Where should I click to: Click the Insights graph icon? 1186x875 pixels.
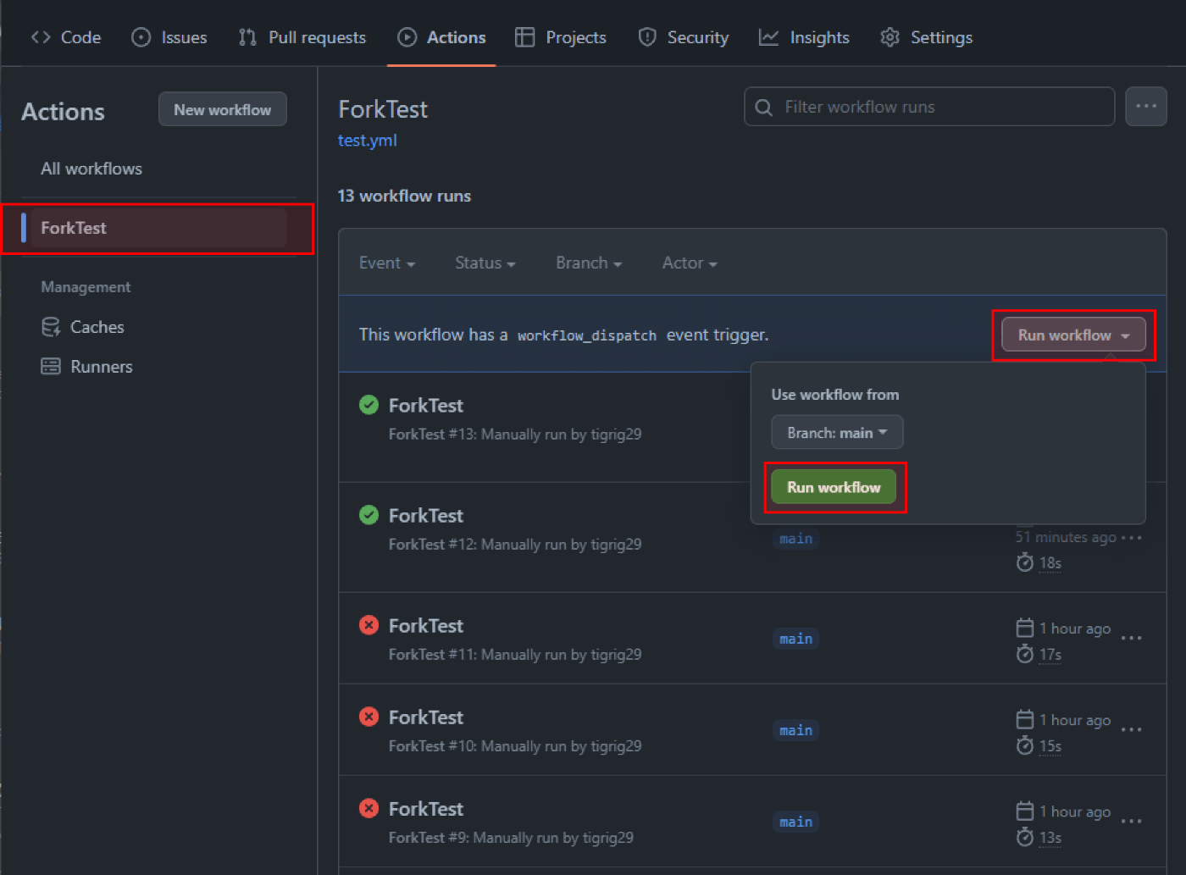[768, 37]
